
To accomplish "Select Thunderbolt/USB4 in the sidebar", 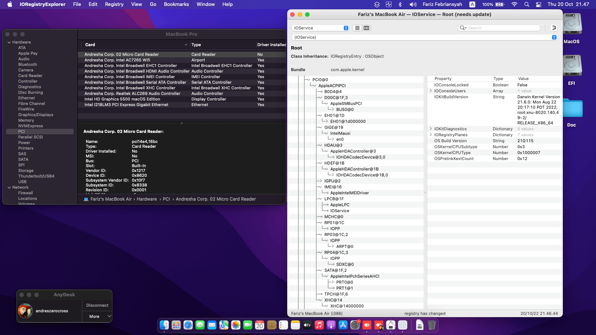I will [x=36, y=176].
